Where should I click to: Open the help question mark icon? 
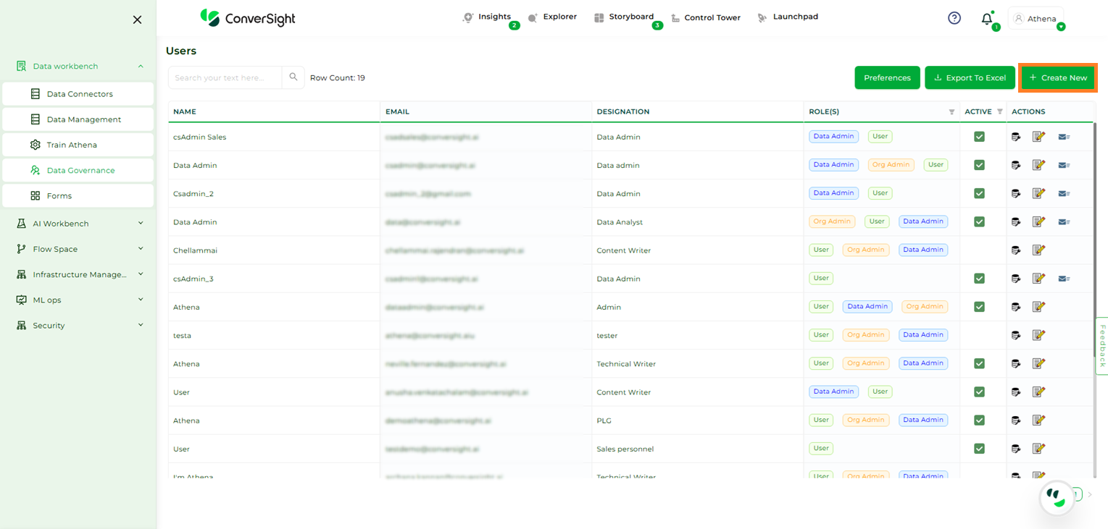point(954,18)
